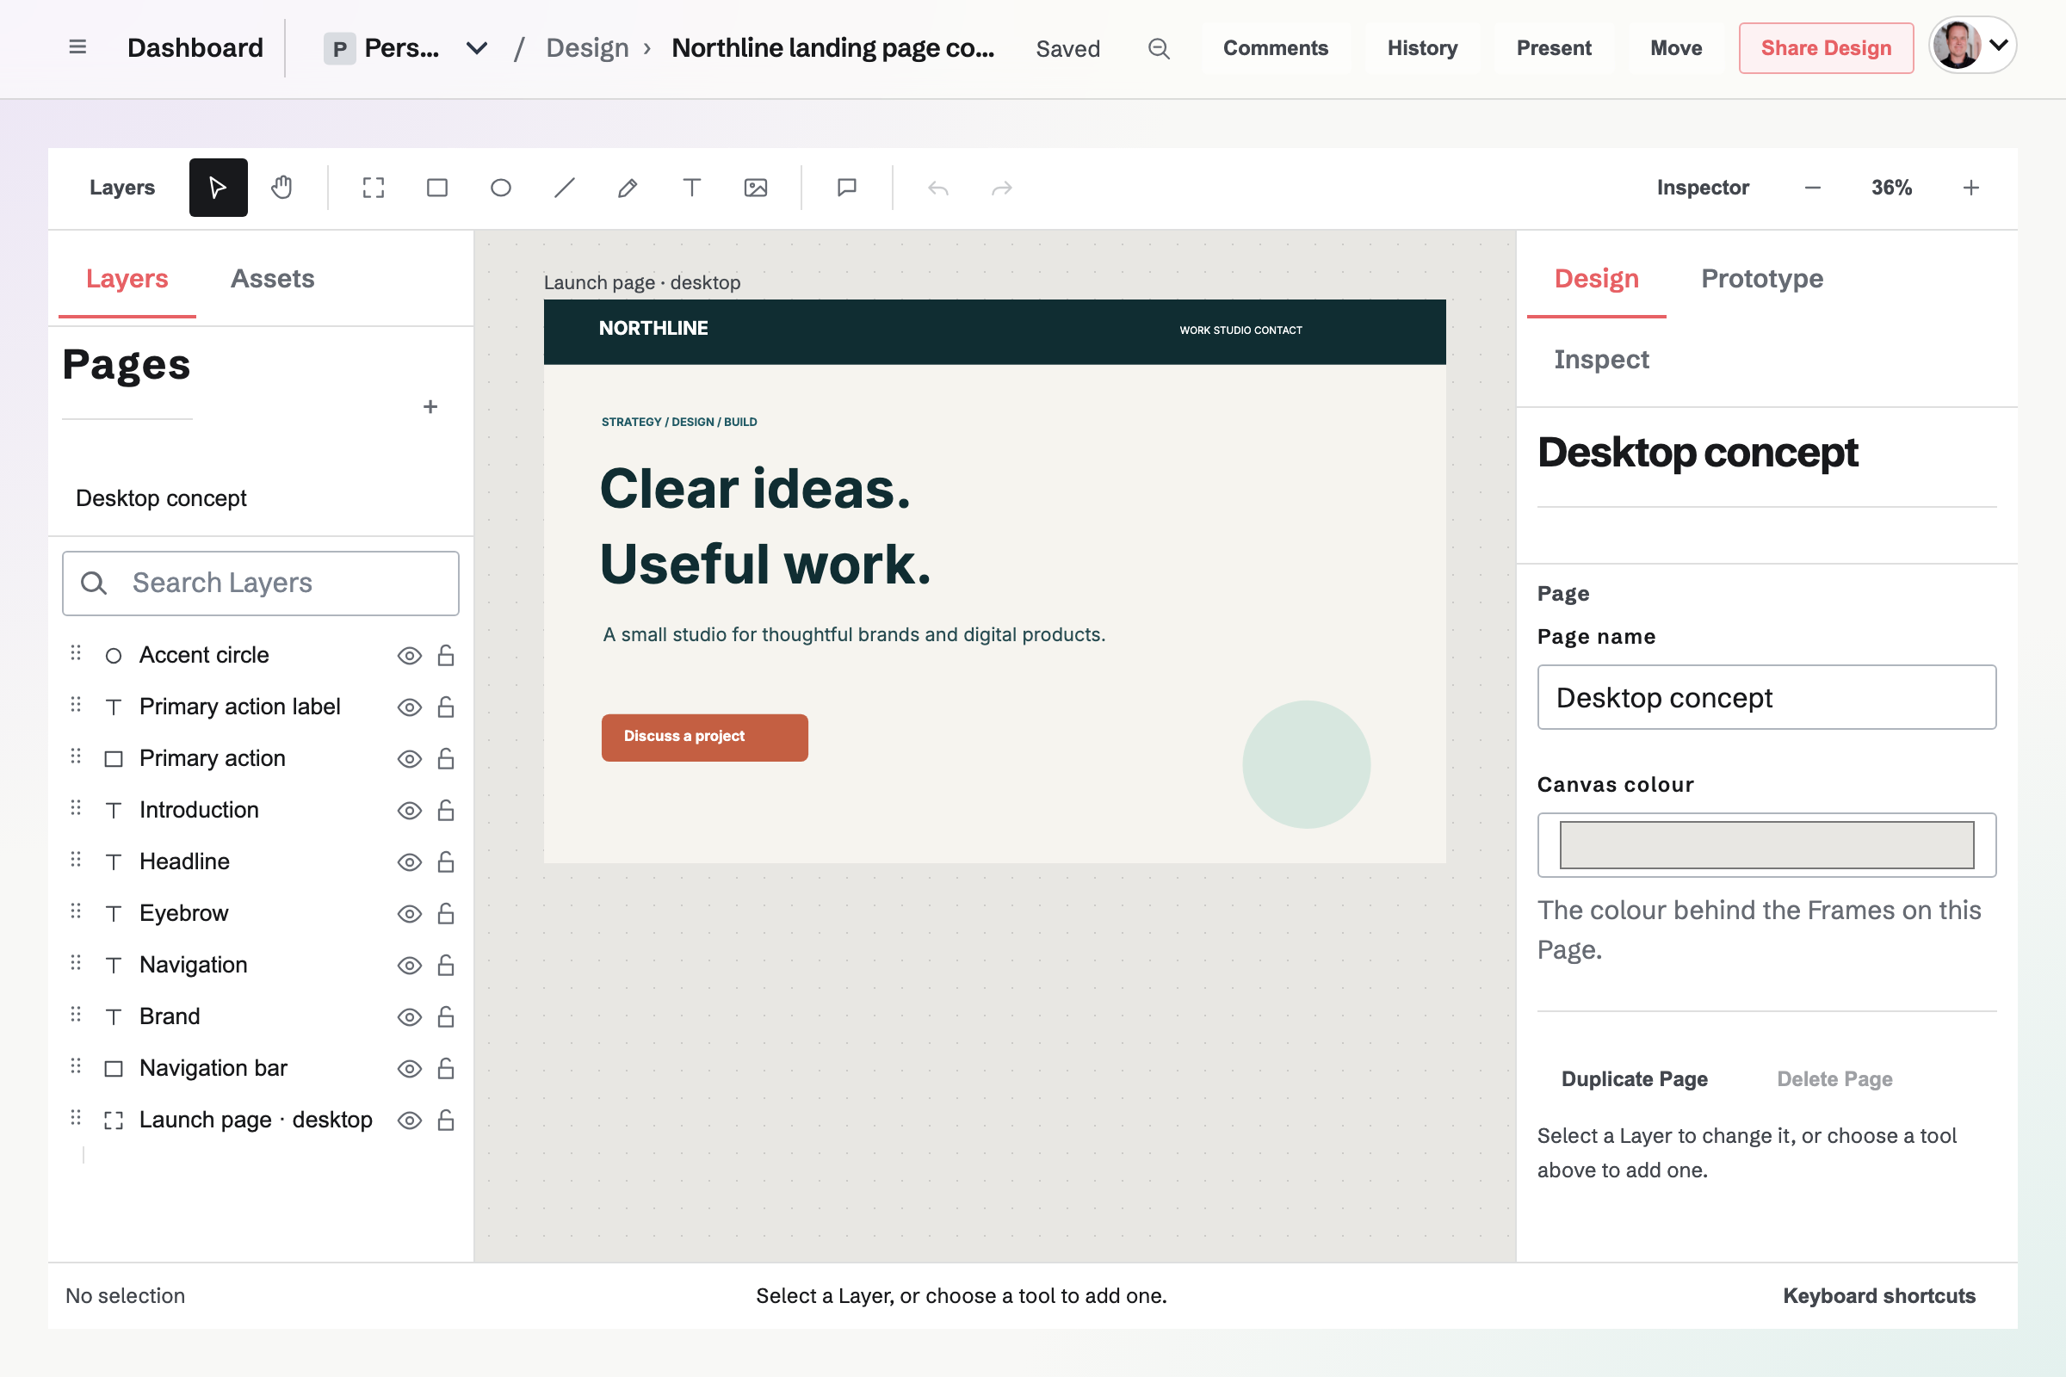The width and height of the screenshot is (2066, 1377).
Task: Open the Canvas colour swatch
Action: point(1766,845)
